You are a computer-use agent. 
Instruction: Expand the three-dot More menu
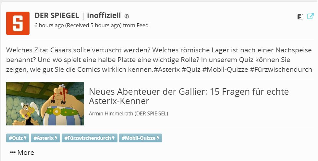pos(22,153)
